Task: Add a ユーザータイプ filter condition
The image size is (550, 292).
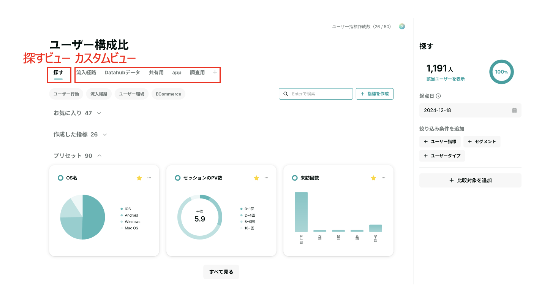Action: 442,156
